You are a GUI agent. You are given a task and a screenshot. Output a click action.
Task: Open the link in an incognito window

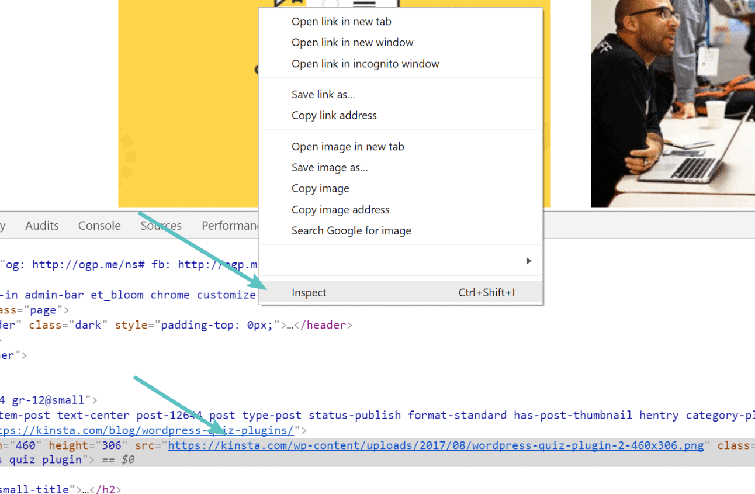point(365,64)
